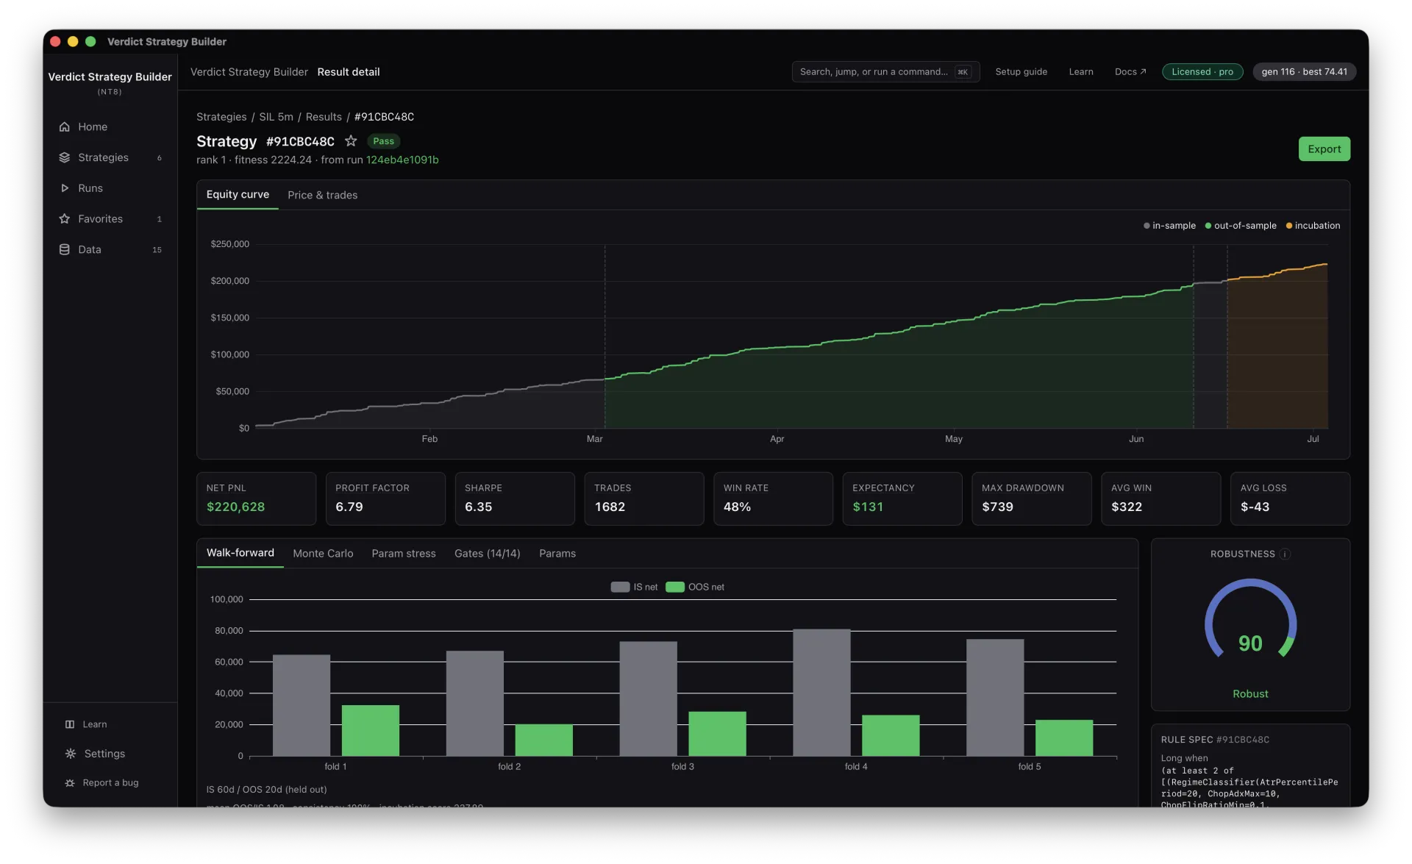Click the Results breadcrumb
Viewport: 1412px width, 864px height.
(324, 117)
